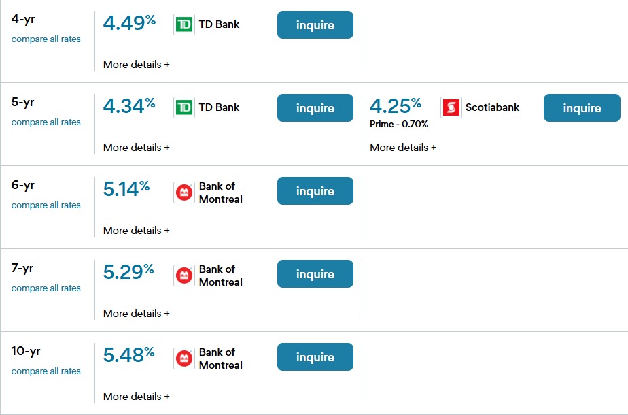Viewport: 628px width, 415px height.
Task: Expand More details for 7-yr rate
Action: tap(136, 314)
